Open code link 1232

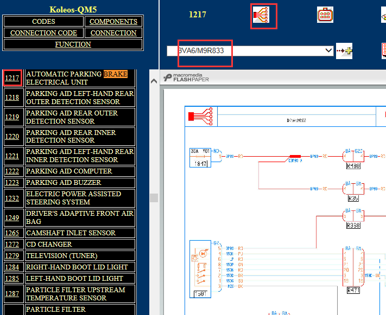pos(12,198)
